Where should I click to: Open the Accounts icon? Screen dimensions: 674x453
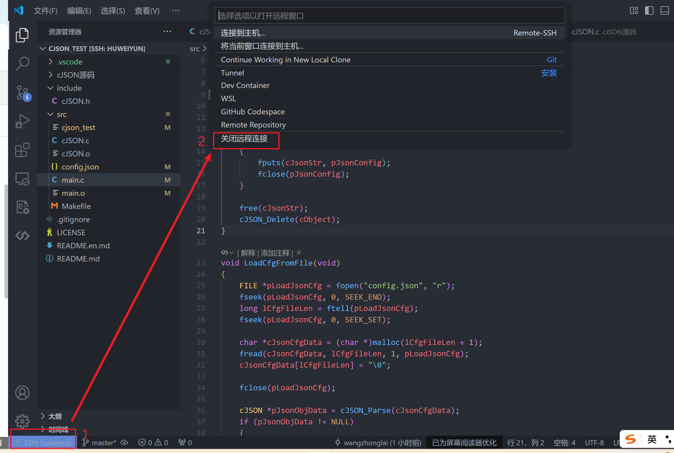click(22, 393)
